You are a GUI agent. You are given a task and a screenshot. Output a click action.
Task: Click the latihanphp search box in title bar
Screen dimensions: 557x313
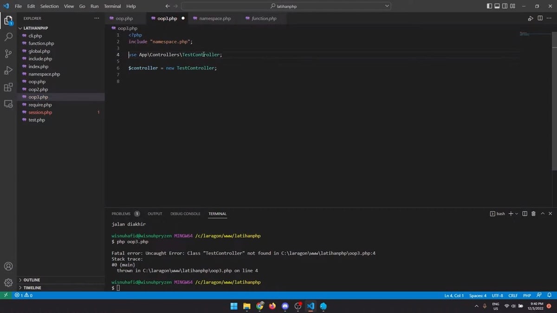(285, 6)
